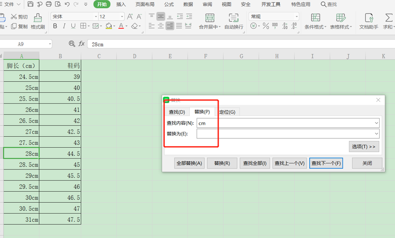Open the font size 12 dropdown

(x=122, y=17)
